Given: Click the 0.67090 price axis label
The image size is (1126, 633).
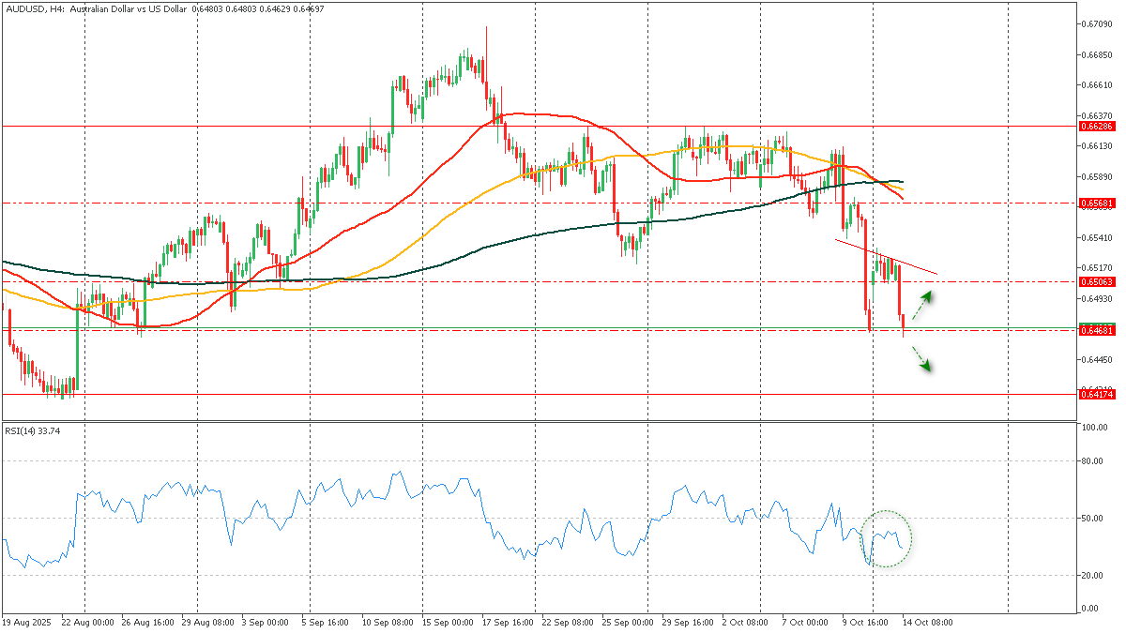Looking at the screenshot, I should click(1096, 23).
